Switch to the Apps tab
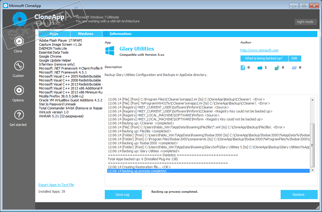 click(x=54, y=34)
